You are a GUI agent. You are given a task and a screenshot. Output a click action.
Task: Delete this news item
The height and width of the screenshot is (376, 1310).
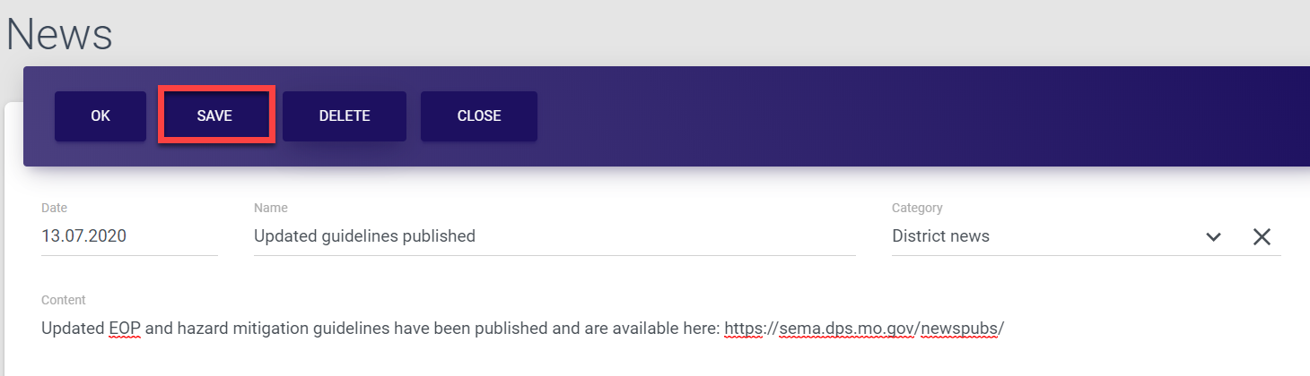click(345, 115)
